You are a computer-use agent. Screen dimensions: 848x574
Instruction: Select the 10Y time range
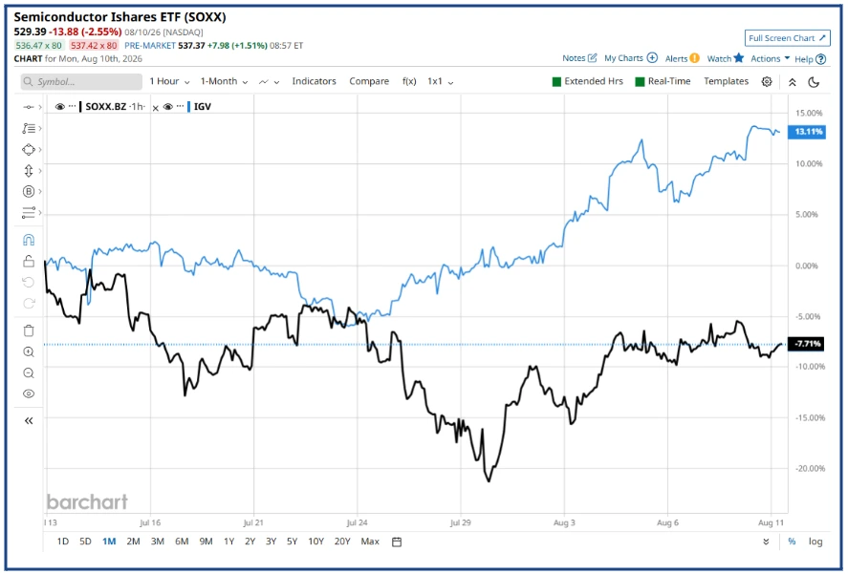(x=315, y=541)
